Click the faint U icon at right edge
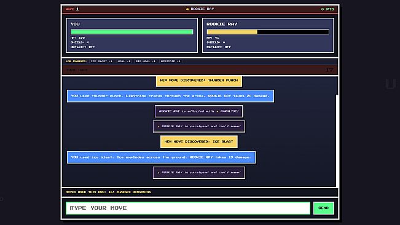 tap(390, 84)
